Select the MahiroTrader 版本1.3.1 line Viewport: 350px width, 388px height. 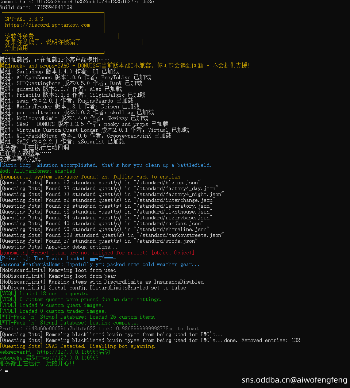tap(70, 107)
